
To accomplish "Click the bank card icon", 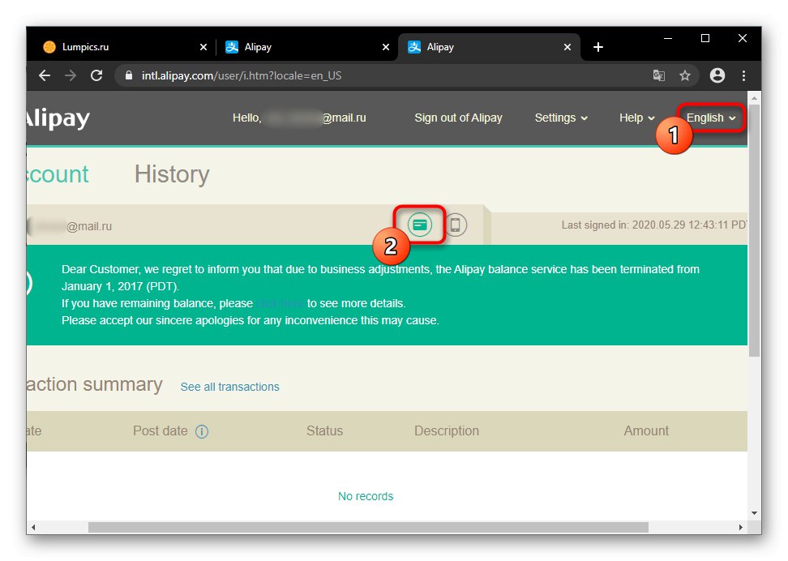I will point(420,225).
